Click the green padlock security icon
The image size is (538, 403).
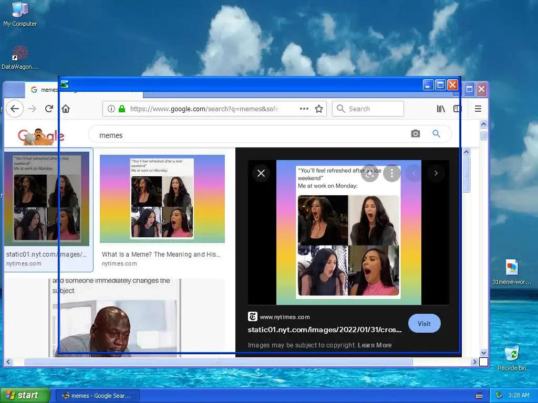point(121,109)
